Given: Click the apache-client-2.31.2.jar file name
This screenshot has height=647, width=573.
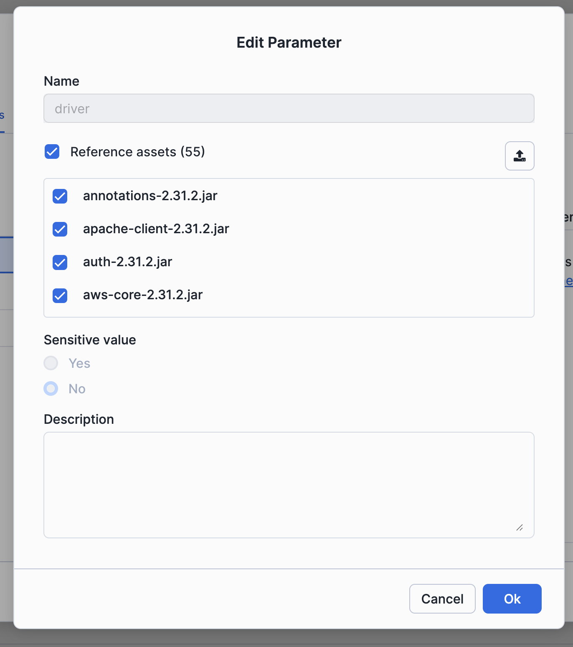Looking at the screenshot, I should pyautogui.click(x=156, y=229).
